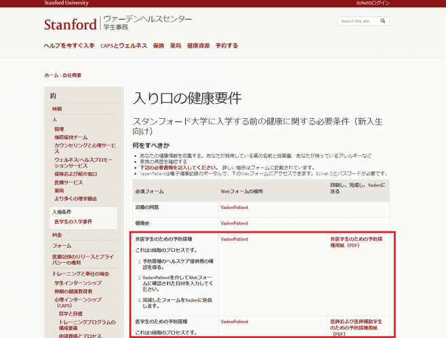This screenshot has width=446, height=338.
Task: Click the 下記の必要書類を記入してください link
Action: tap(179, 168)
